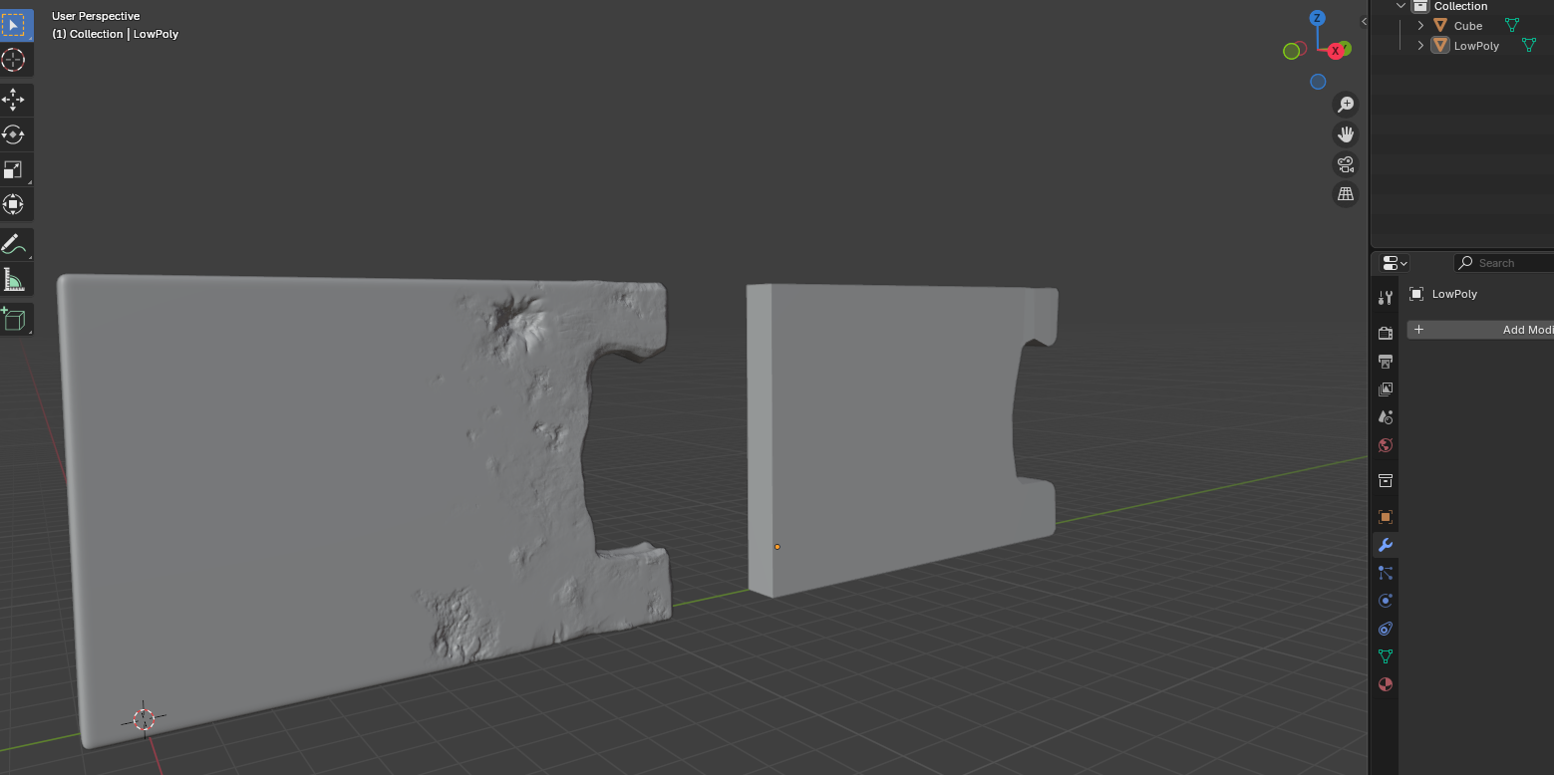Open the Particles properties tab
Screen dimensions: 1554x775
coord(1385,573)
